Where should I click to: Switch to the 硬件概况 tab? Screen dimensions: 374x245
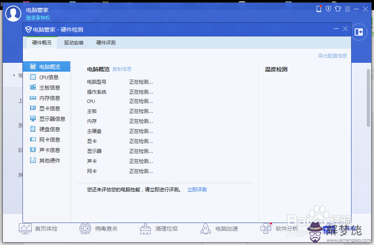[42, 42]
